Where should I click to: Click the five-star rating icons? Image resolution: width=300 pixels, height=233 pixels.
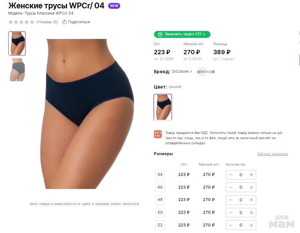tap(21, 22)
